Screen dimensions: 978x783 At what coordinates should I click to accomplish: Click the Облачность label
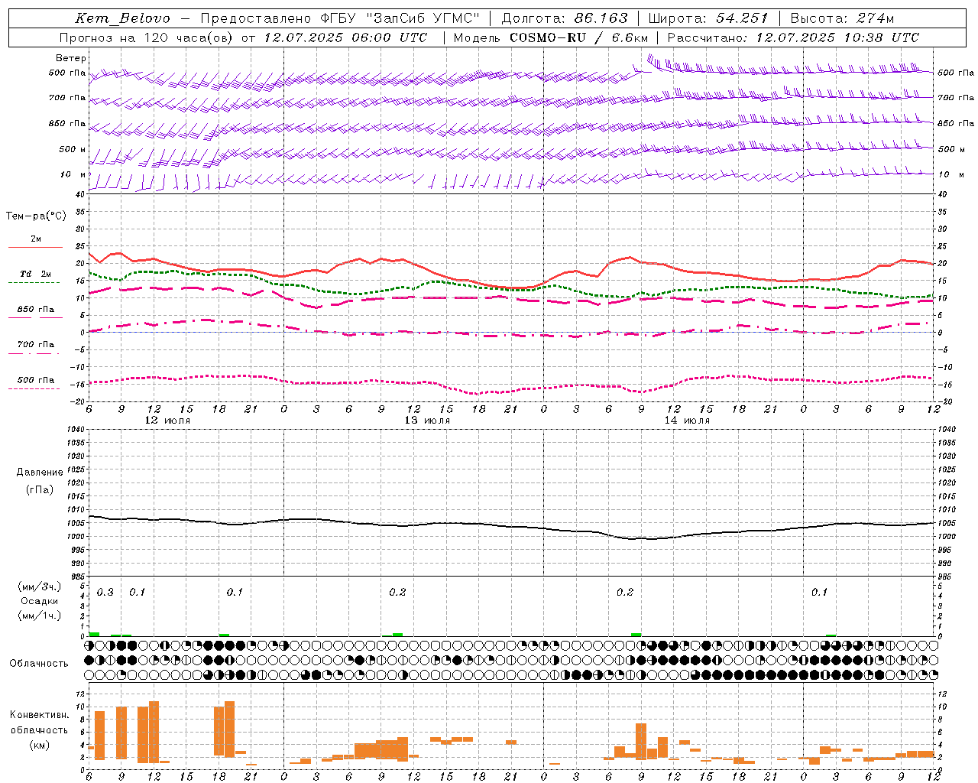39,663
